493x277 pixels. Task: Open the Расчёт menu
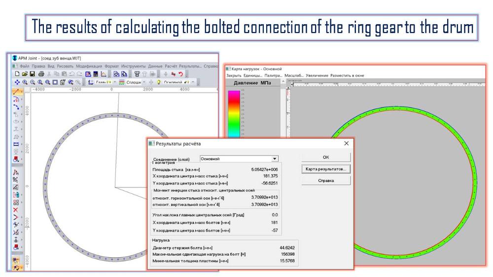click(171, 66)
